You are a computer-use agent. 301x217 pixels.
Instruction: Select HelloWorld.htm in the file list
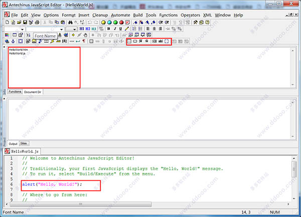point(19,50)
